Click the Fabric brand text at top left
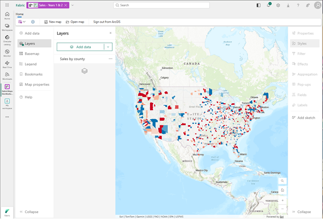The height and width of the screenshot is (219, 323). 20,5
